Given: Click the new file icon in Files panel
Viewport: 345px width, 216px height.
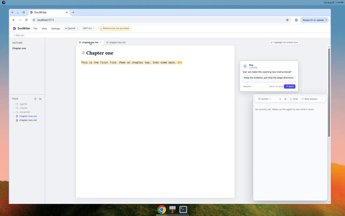Looking at the screenshot, I should point(35,99).
